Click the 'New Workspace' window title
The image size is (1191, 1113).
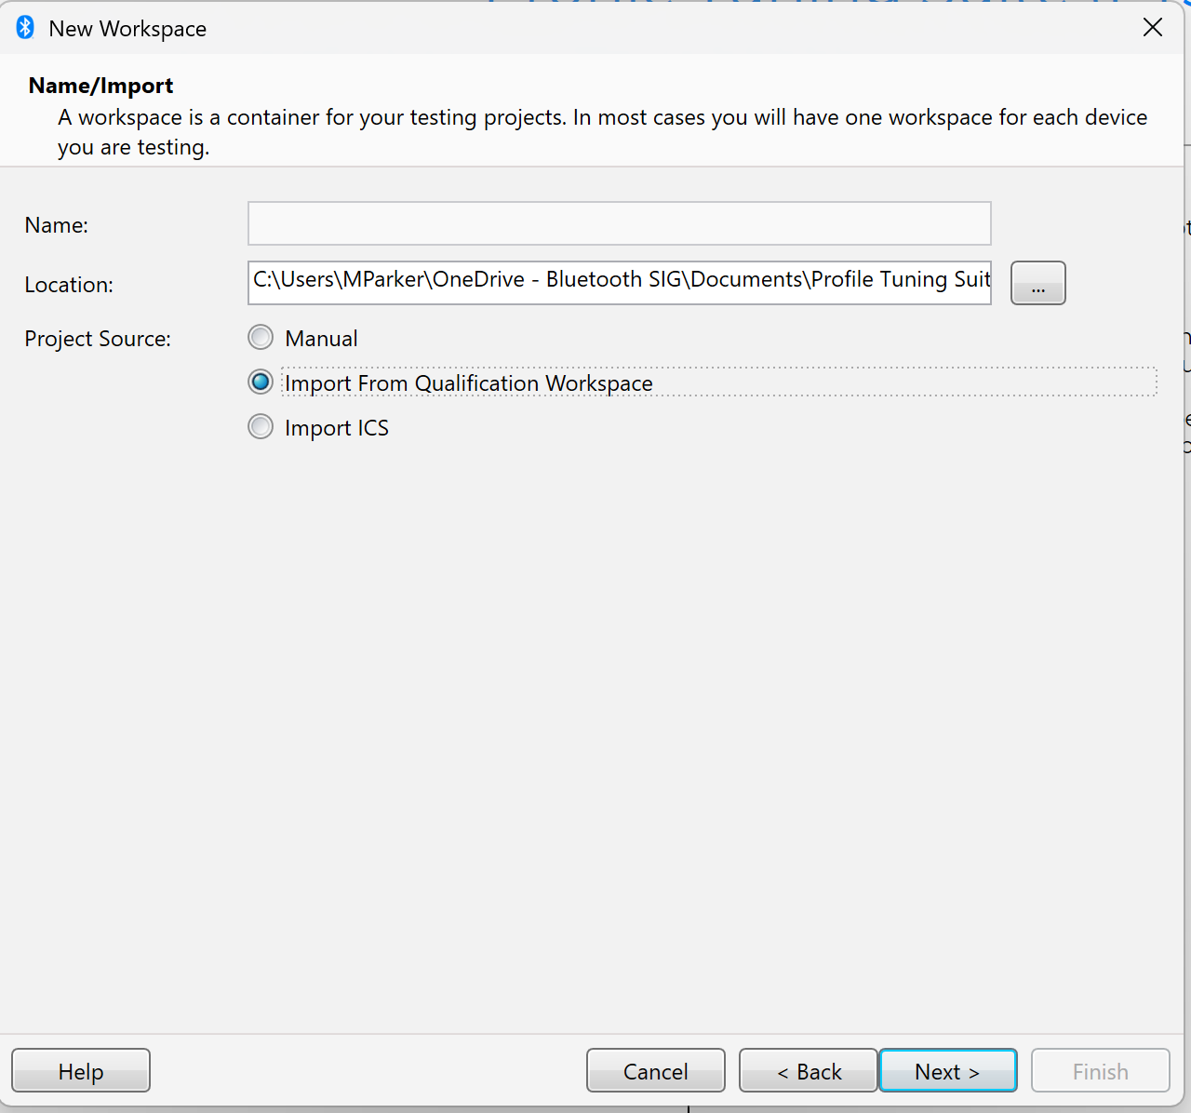coord(127,29)
